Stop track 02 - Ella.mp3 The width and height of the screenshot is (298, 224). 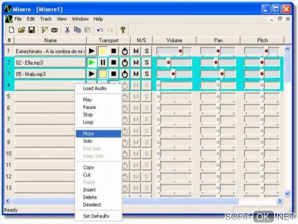pos(114,62)
